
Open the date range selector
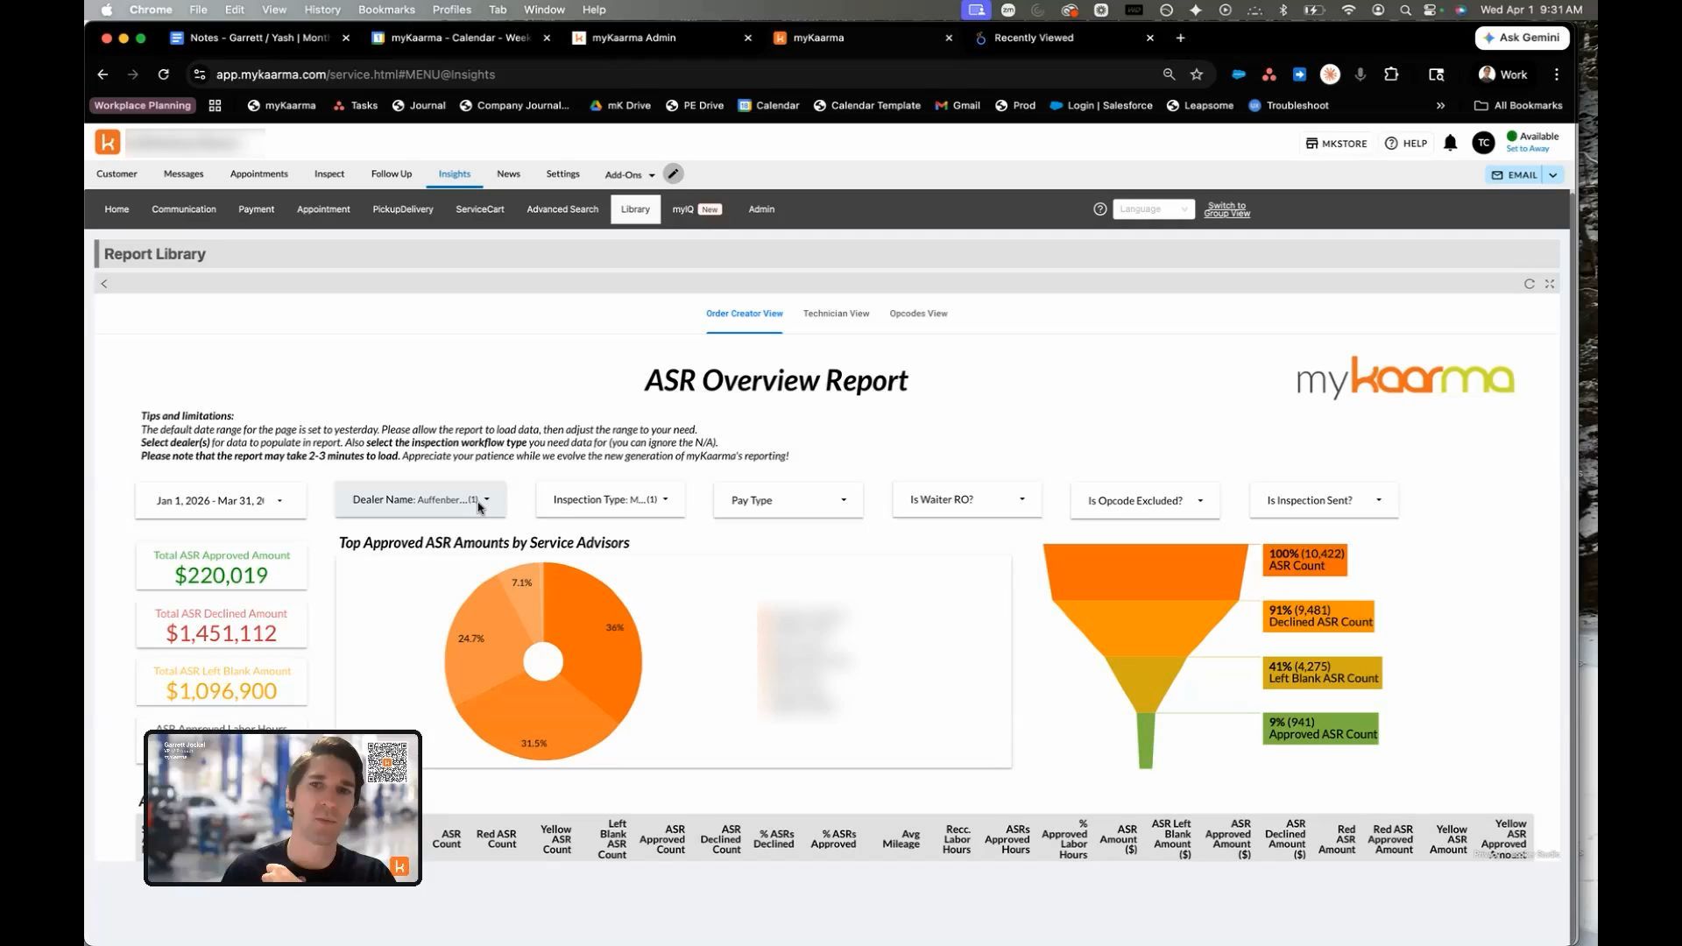(x=221, y=500)
